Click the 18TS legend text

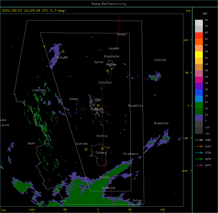(x=208, y=165)
